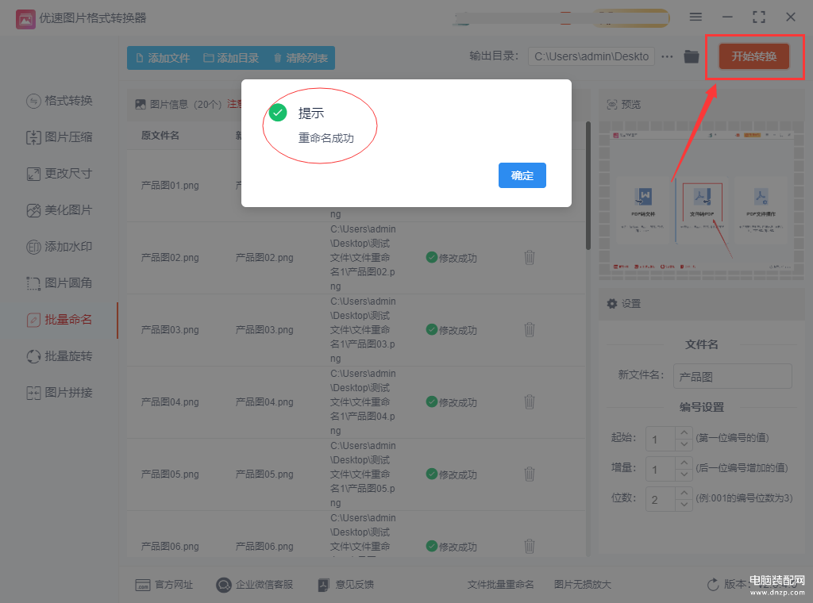Open the hamburger menu in title bar

695,17
